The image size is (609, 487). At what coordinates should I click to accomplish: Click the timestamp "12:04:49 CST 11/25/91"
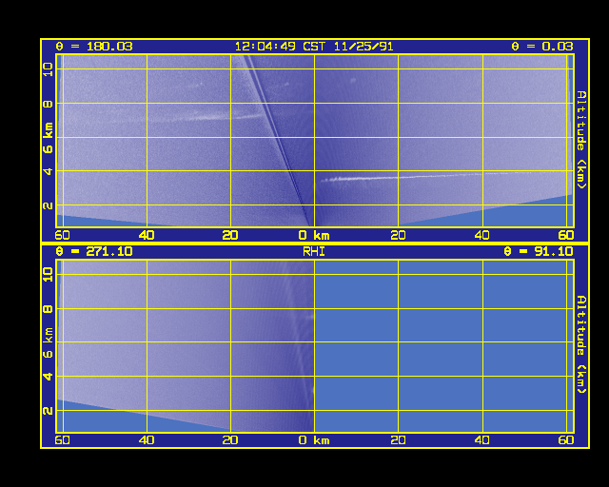pyautogui.click(x=314, y=47)
